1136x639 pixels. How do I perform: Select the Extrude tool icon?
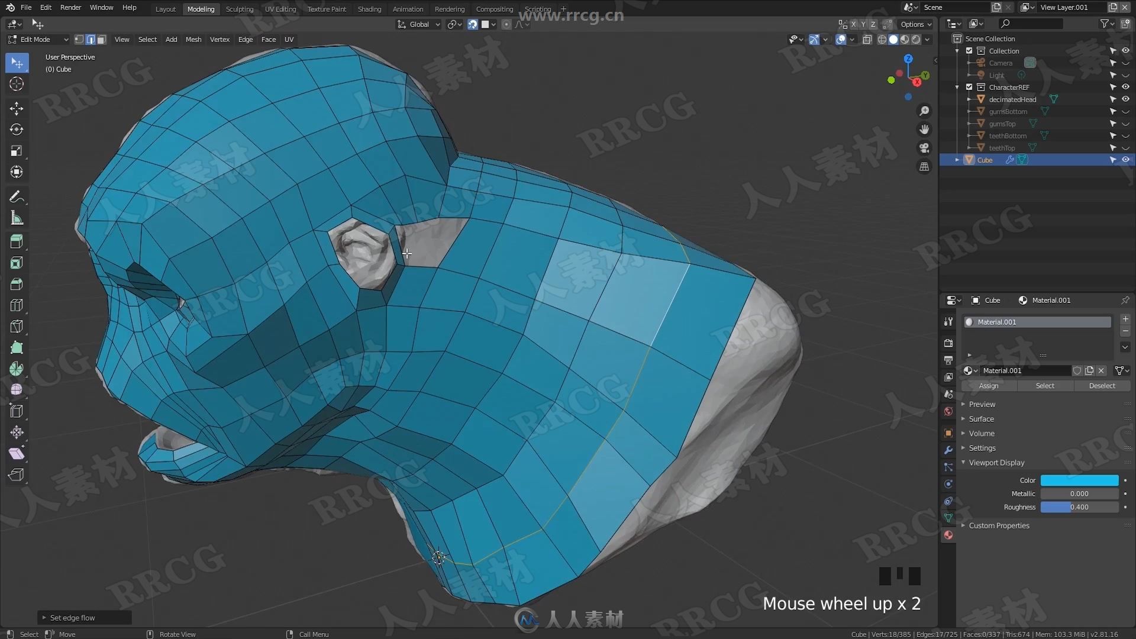[17, 241]
